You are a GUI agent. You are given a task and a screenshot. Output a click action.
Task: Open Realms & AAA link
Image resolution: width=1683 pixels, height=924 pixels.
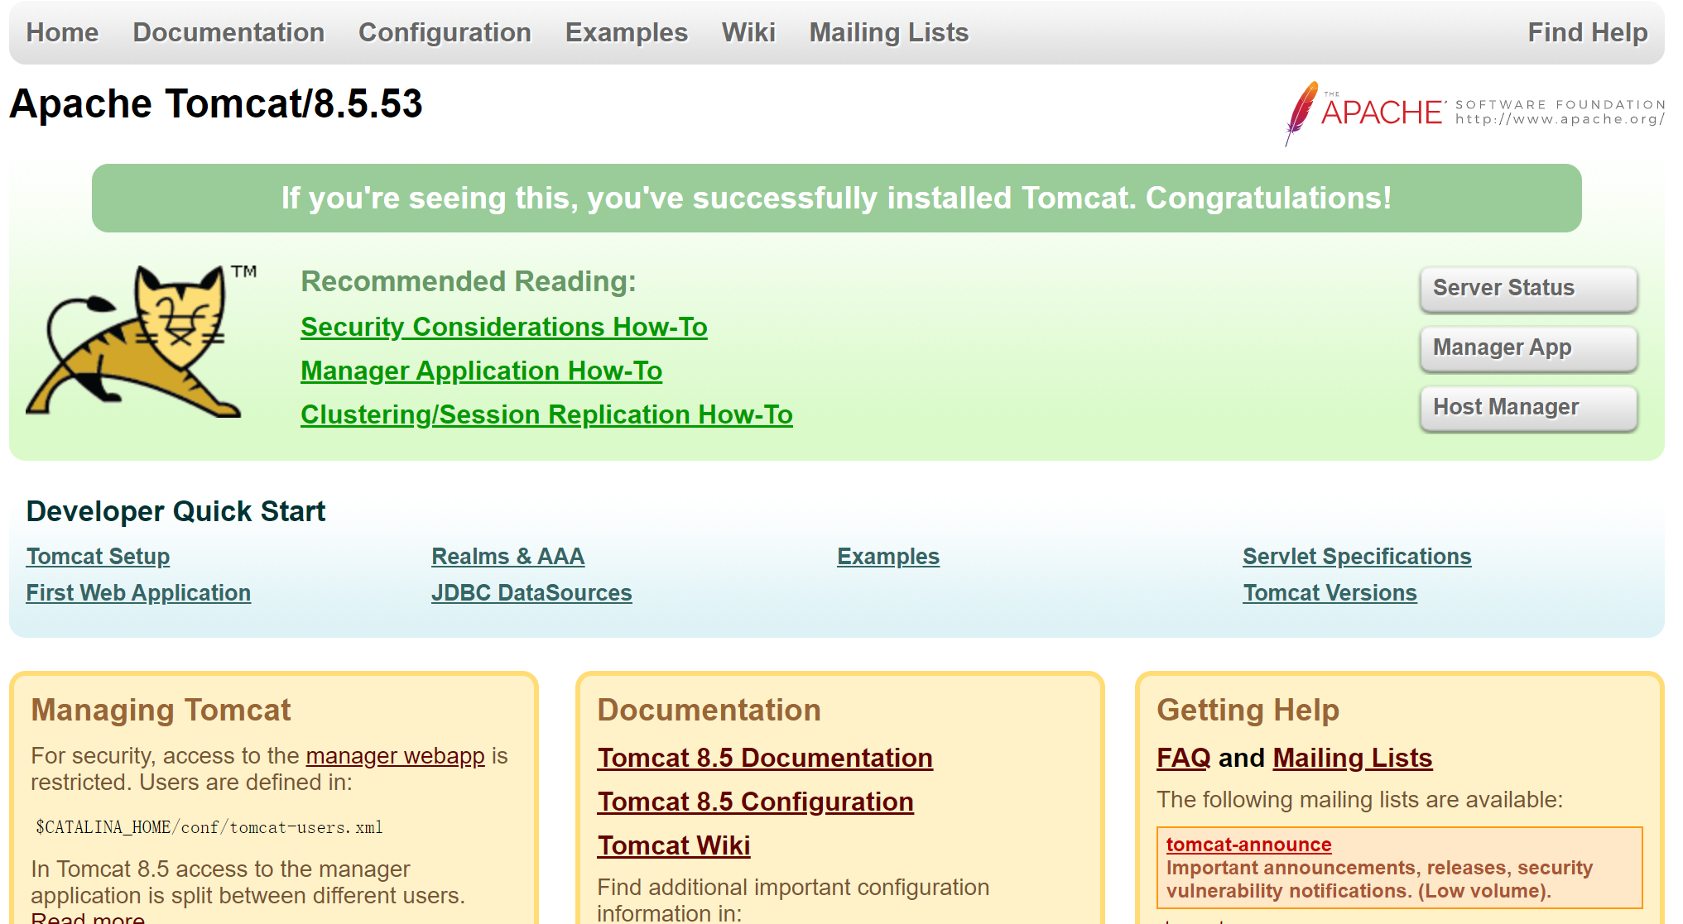pyautogui.click(x=507, y=557)
